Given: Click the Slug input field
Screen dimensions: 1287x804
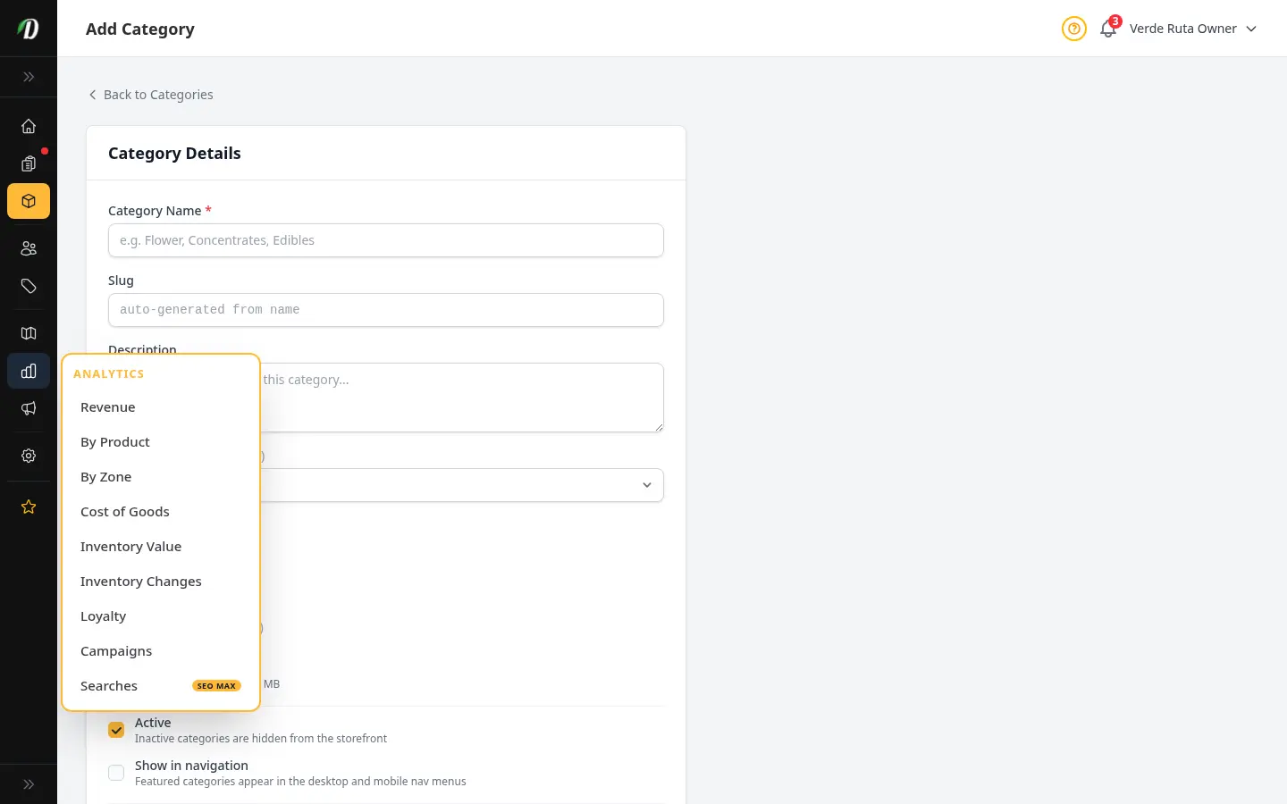Looking at the screenshot, I should click(x=386, y=310).
